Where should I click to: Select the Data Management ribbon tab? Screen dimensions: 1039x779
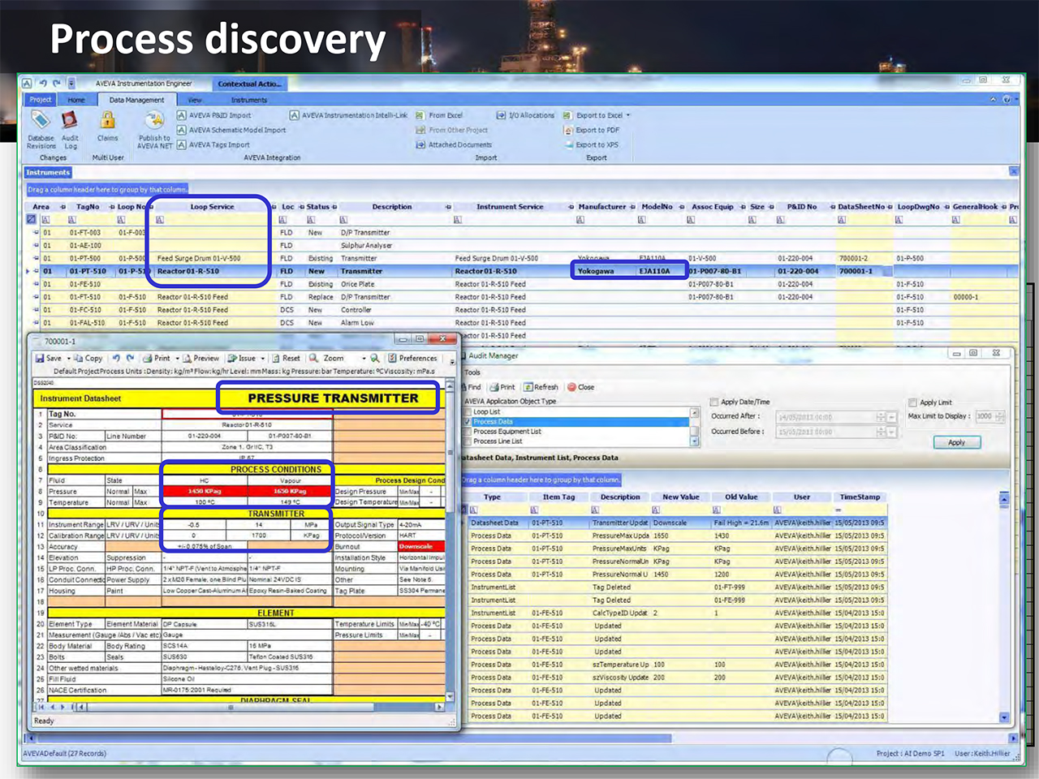click(136, 100)
